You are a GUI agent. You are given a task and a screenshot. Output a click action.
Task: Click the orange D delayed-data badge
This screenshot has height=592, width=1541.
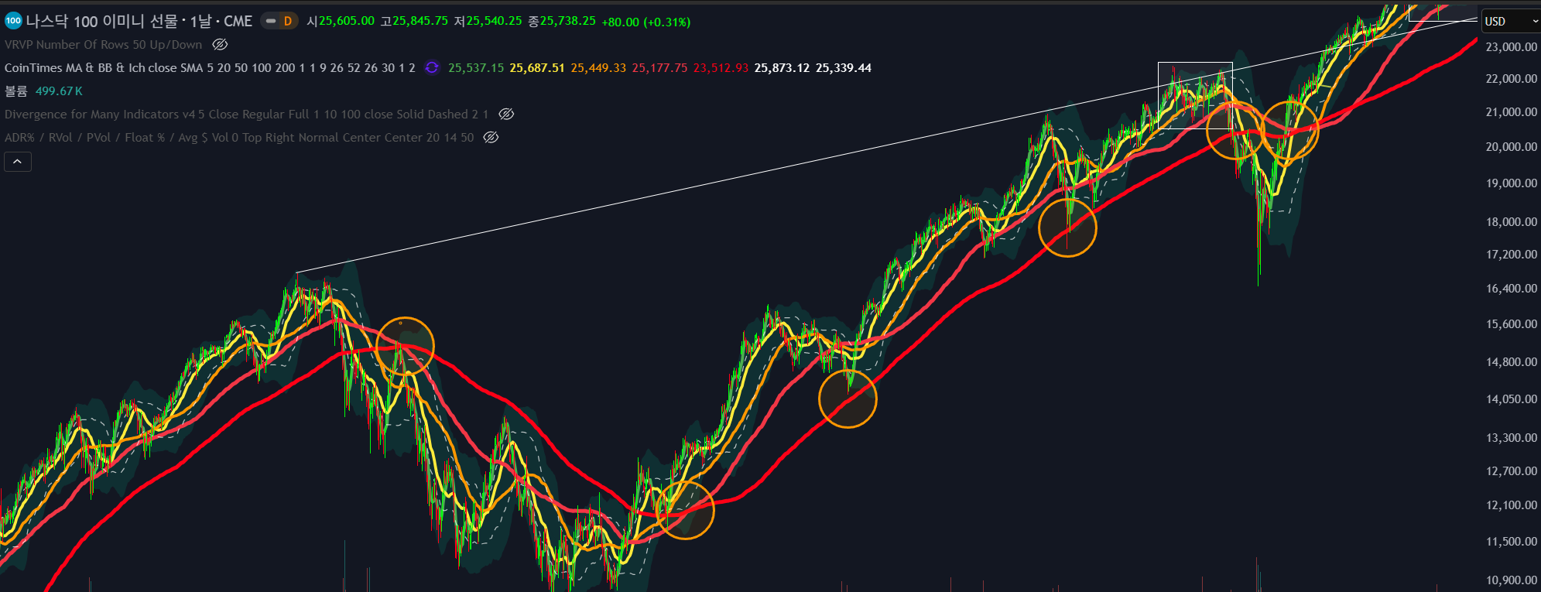pos(288,21)
